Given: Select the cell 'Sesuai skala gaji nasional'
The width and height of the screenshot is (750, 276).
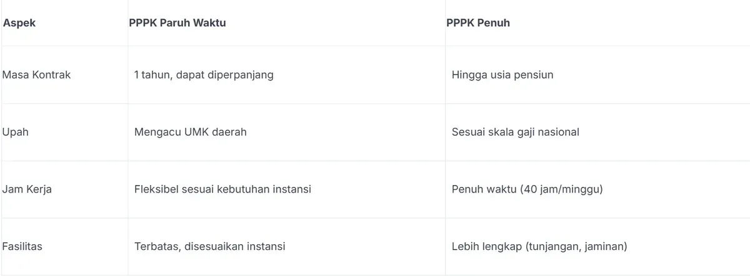Looking at the screenshot, I should pos(516,132).
